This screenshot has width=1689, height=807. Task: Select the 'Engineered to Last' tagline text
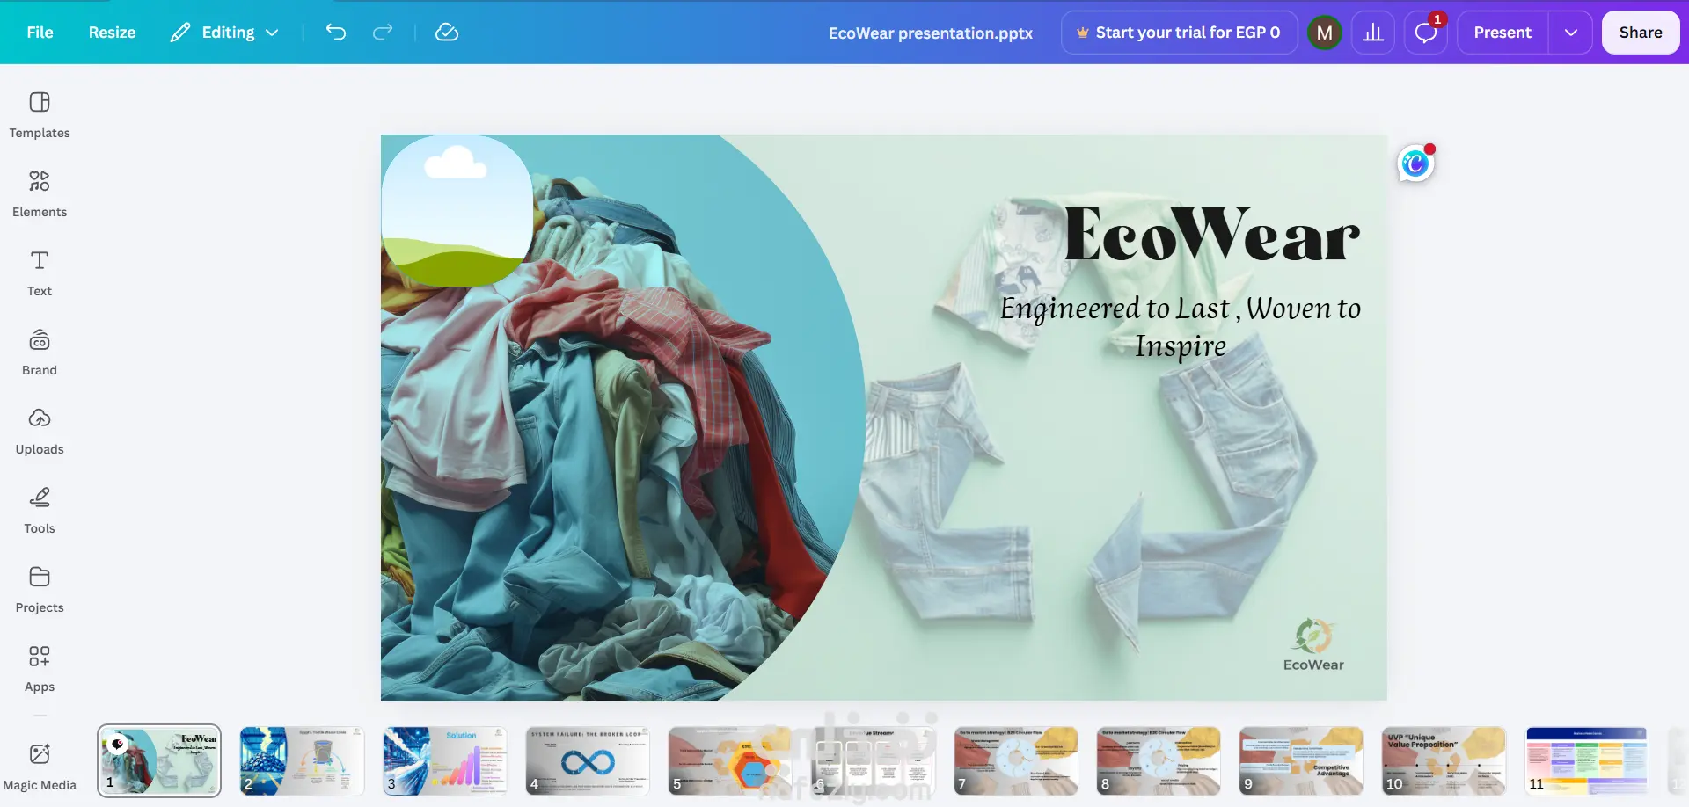click(x=1181, y=327)
